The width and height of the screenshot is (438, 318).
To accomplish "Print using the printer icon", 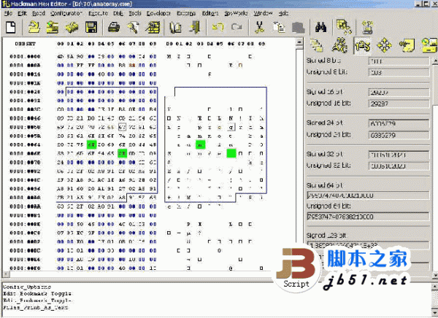I will point(114,28).
